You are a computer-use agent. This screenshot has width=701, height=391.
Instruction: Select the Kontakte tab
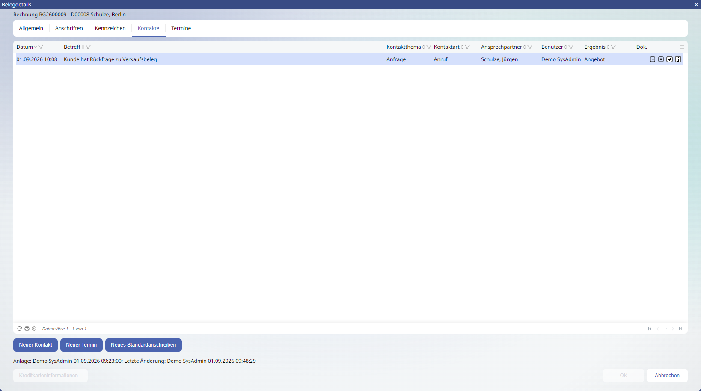point(149,28)
